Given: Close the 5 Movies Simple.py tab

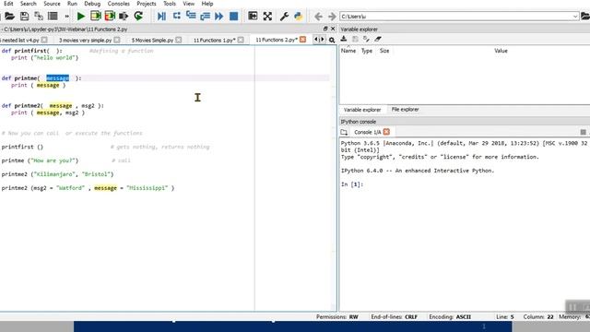Looking at the screenshot, I should click(179, 40).
